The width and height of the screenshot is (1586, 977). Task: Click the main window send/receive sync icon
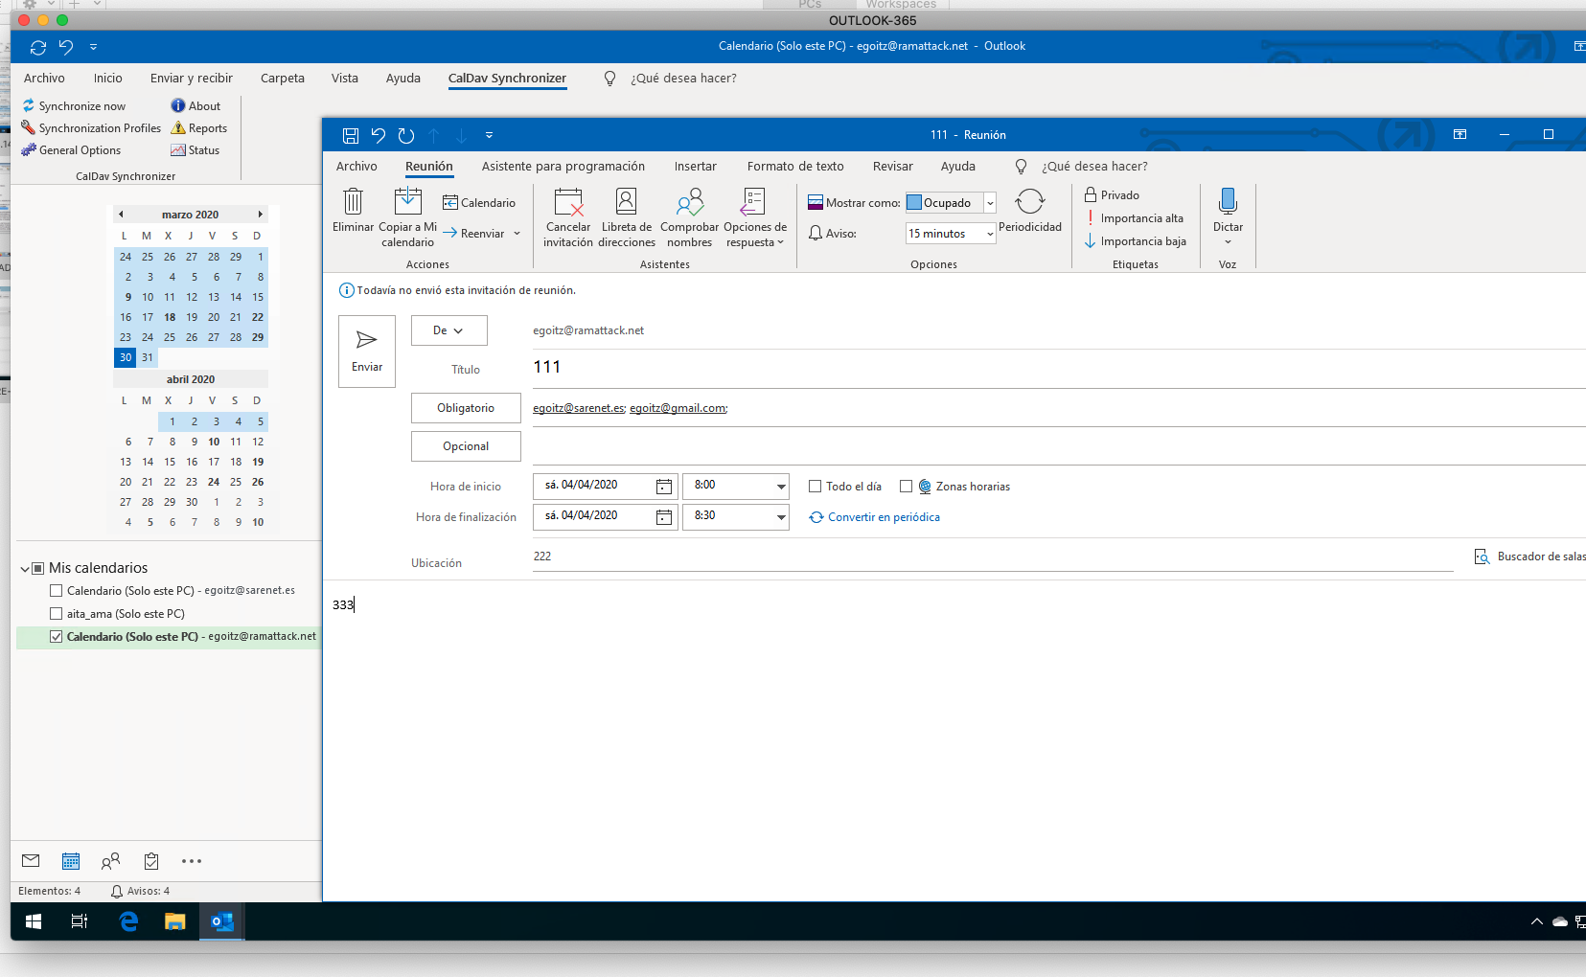38,47
